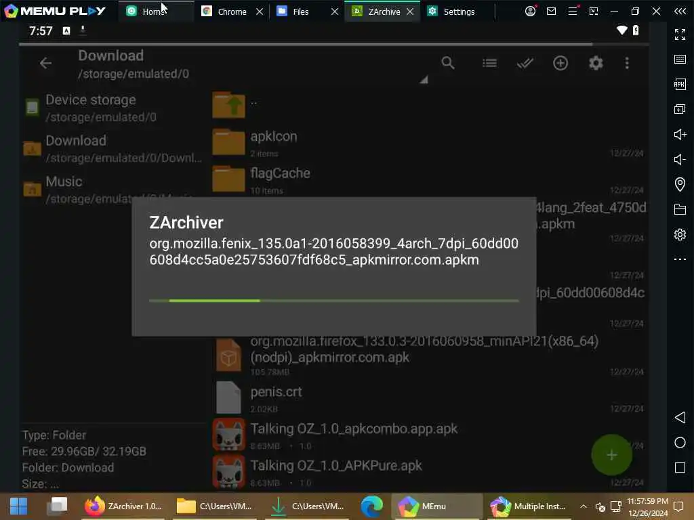Click the Download path title
694x520 pixels.
[x=111, y=56]
